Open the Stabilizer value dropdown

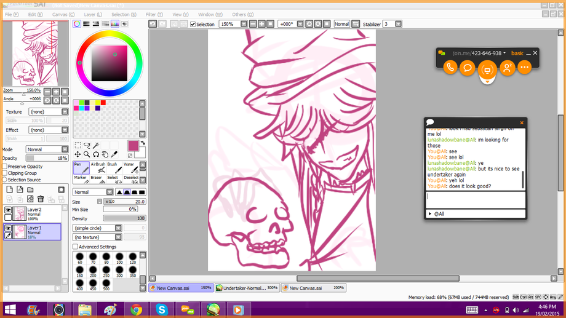pyautogui.click(x=399, y=24)
